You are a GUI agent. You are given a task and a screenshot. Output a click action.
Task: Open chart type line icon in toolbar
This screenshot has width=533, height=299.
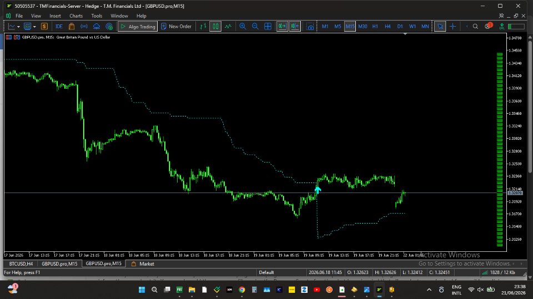12,26
